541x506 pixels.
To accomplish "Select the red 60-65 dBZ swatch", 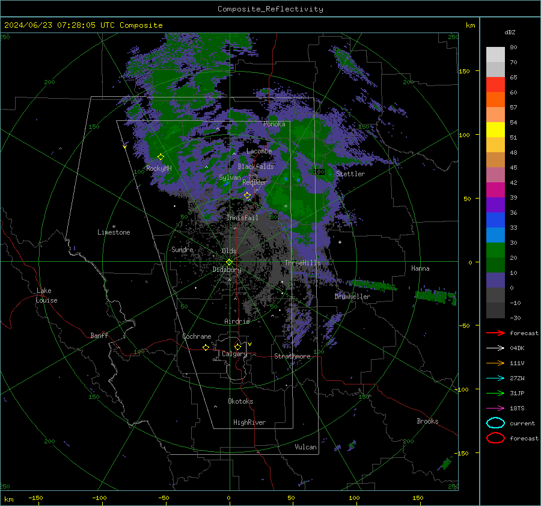I will pos(495,85).
